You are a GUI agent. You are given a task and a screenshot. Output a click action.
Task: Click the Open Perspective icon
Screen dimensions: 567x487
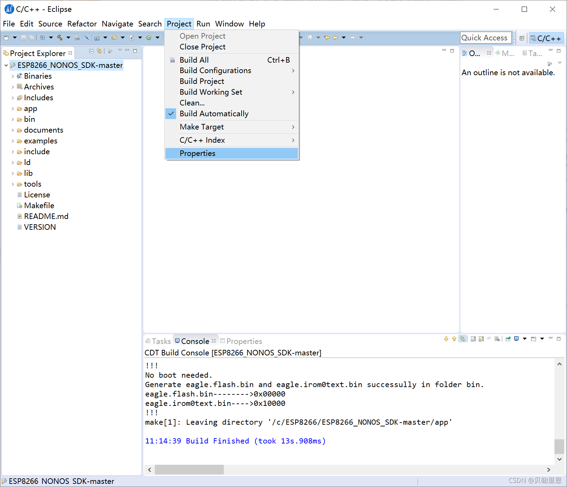tap(522, 38)
